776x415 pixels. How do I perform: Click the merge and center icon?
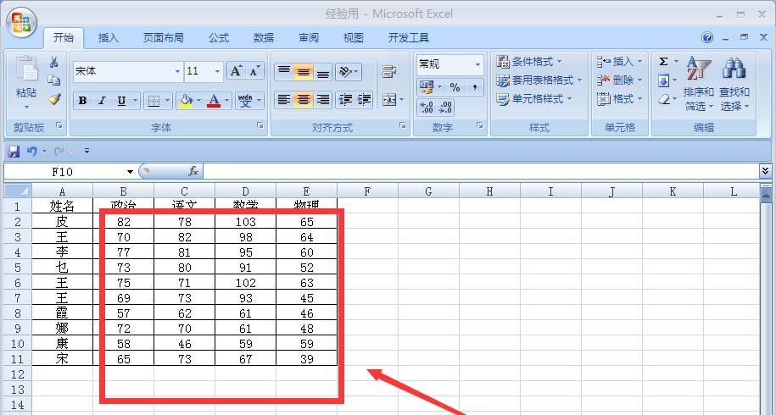pos(389,100)
